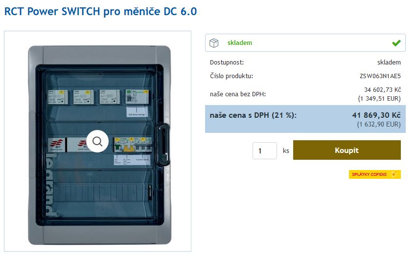Click the green skladem status text
The width and height of the screenshot is (417, 257).
[240, 43]
